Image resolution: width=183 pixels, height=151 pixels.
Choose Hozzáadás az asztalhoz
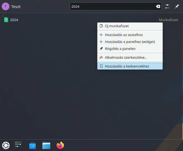coord(130,35)
